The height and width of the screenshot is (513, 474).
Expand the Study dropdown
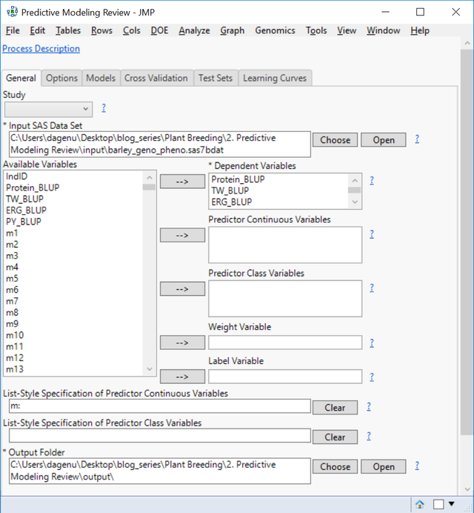tap(86, 109)
